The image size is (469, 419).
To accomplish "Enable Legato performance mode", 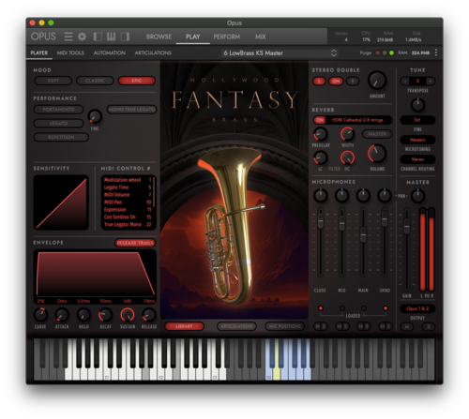I will [58, 123].
